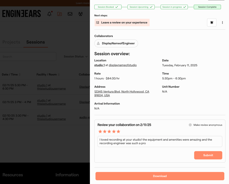Viewport: 229px width, 184px height.
Task: Open the displaynameofstudio link
Action: [122, 65]
